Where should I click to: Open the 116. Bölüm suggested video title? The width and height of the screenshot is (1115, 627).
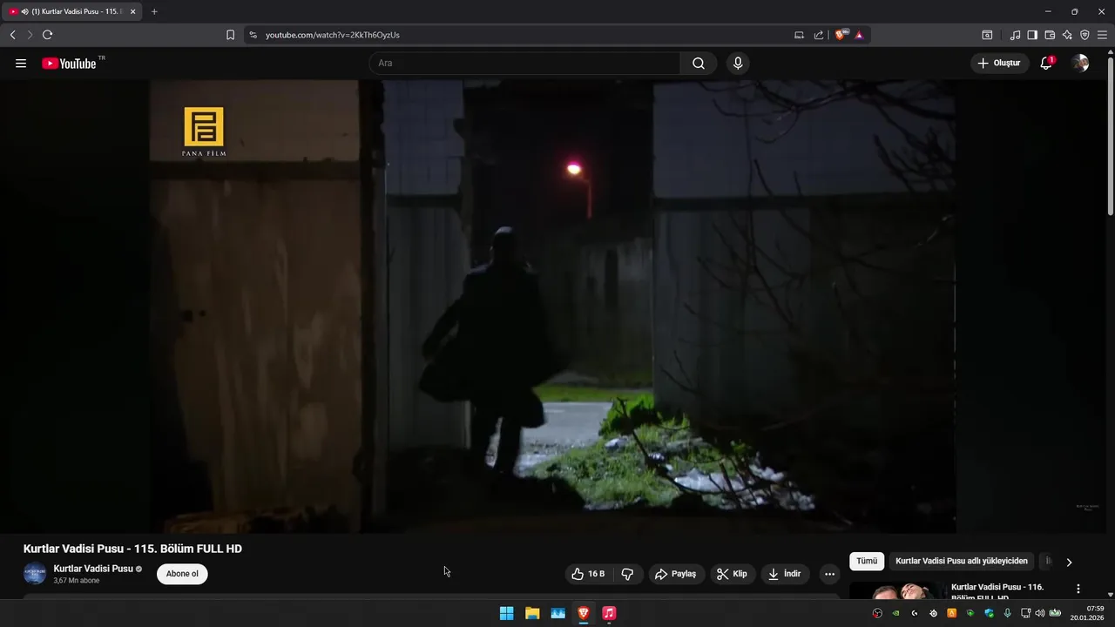pyautogui.click(x=997, y=591)
